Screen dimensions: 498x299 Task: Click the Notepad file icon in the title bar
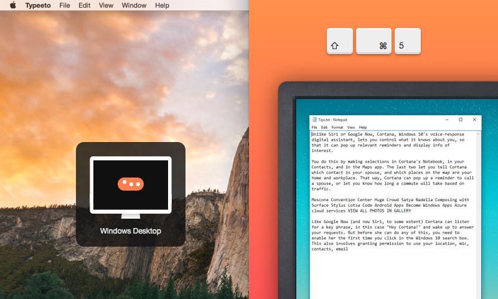[314, 120]
